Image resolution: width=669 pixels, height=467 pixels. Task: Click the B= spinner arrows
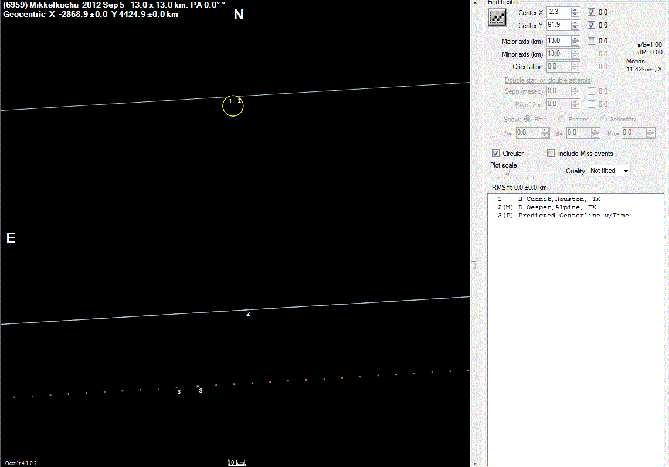pyautogui.click(x=595, y=132)
